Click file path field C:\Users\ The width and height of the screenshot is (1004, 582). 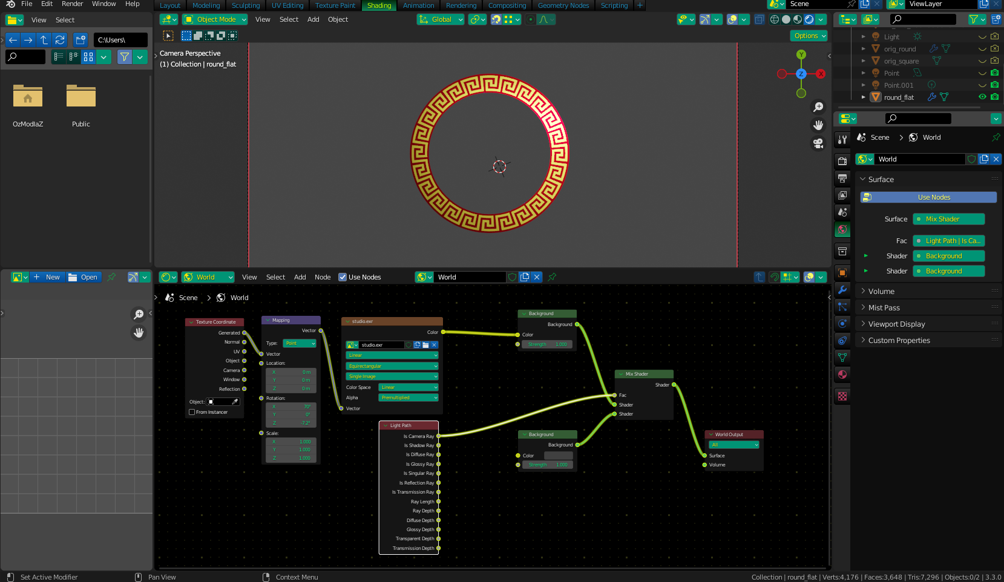tap(120, 40)
